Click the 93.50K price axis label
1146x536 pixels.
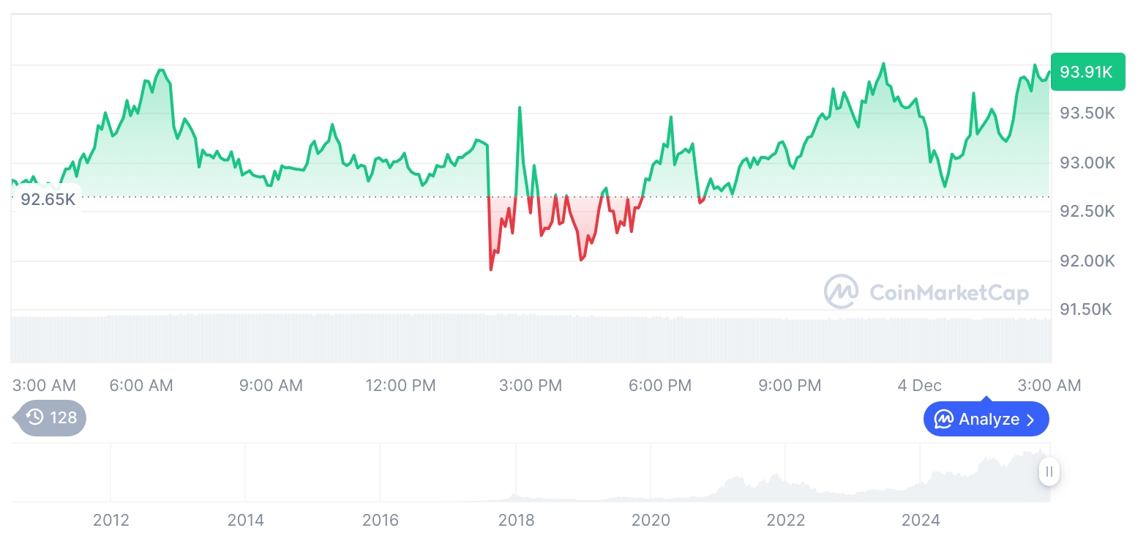pyautogui.click(x=1087, y=113)
